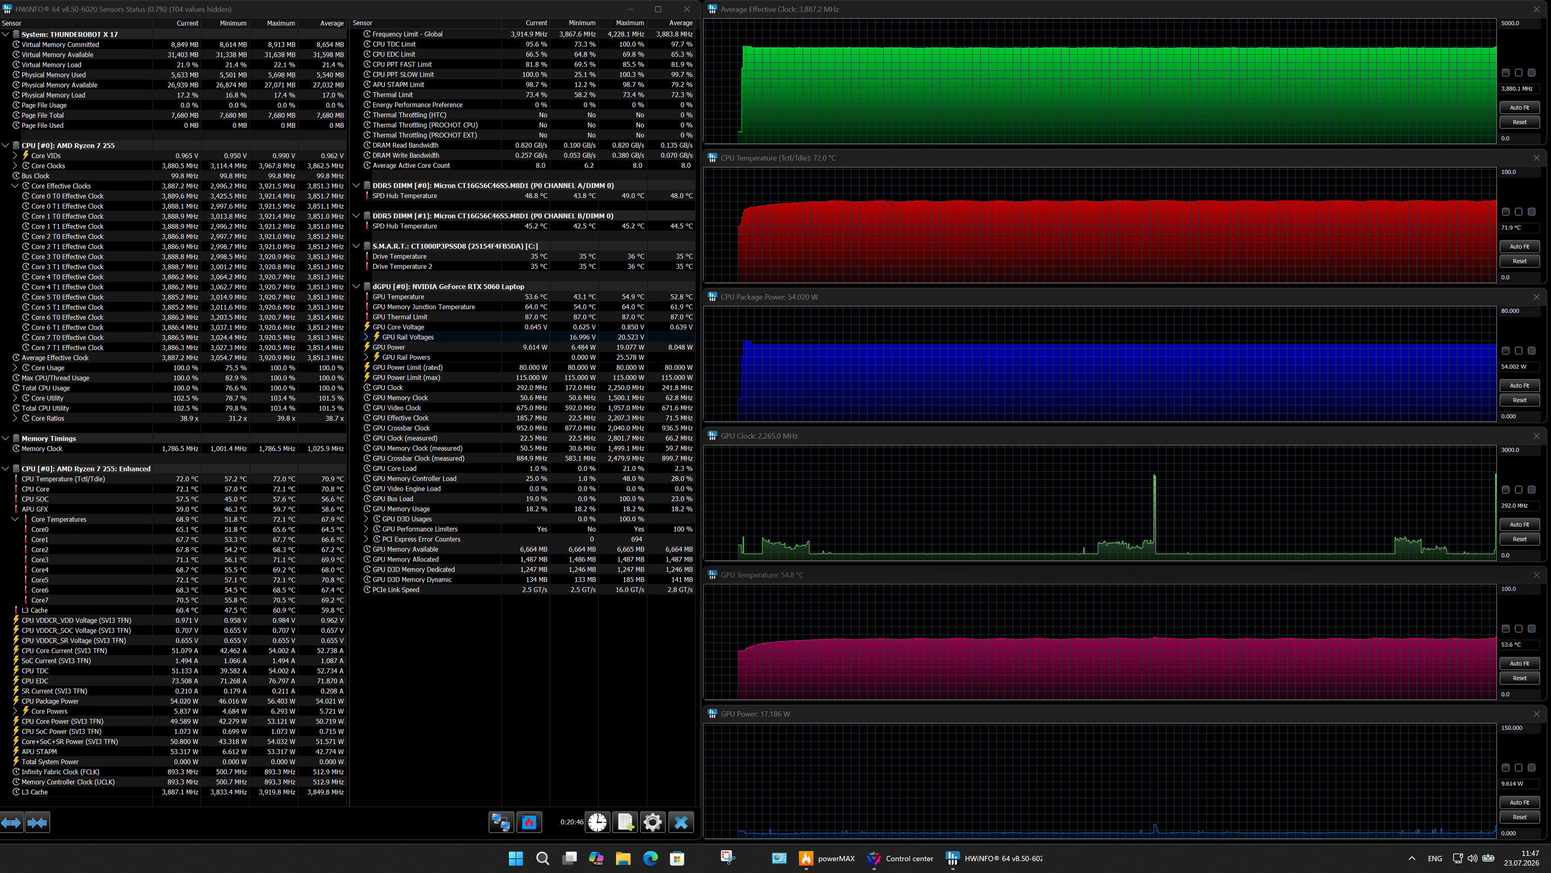
Task: Click blue-gray color swatch in CPU Temperature graph
Action: (x=1531, y=212)
